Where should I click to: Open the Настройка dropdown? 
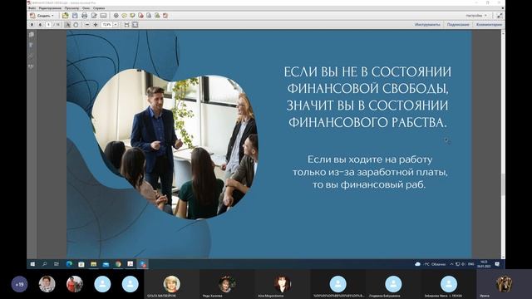(x=475, y=16)
